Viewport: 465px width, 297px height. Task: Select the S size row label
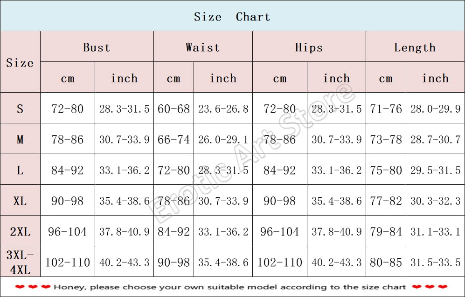(x=20, y=109)
